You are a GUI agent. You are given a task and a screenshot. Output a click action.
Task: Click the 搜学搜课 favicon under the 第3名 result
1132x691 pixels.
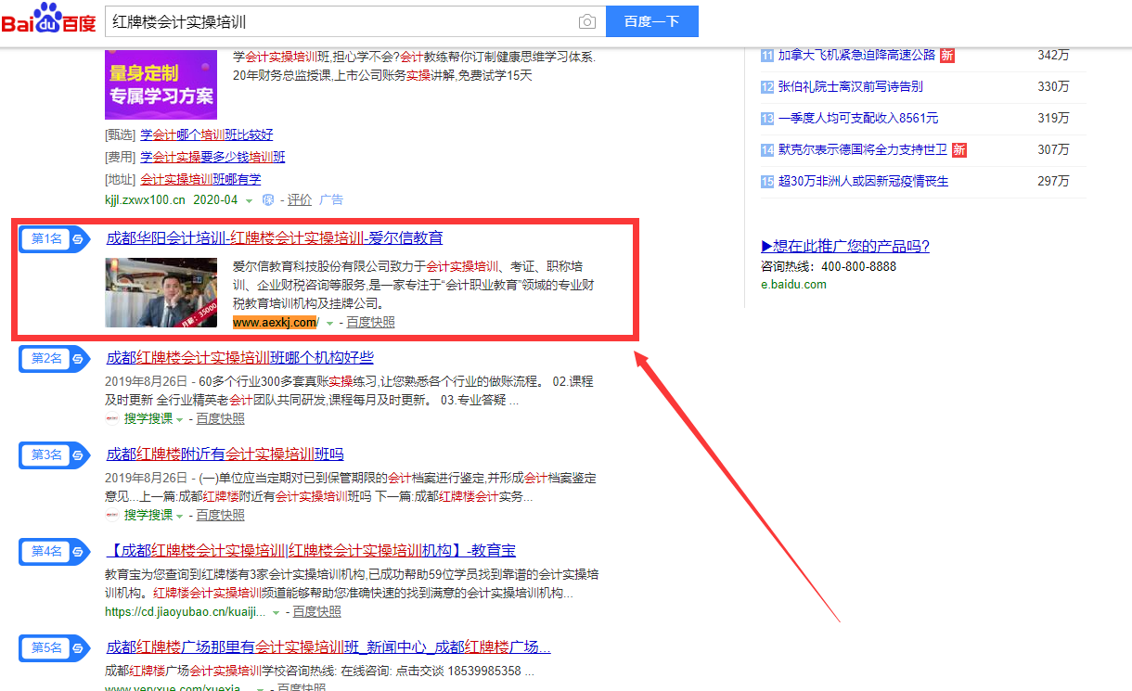[112, 516]
